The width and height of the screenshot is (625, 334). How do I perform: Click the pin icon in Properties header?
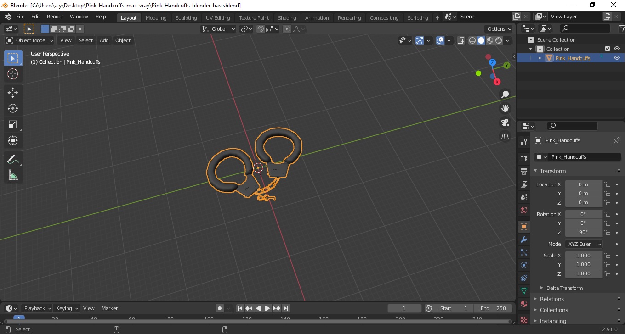point(617,140)
